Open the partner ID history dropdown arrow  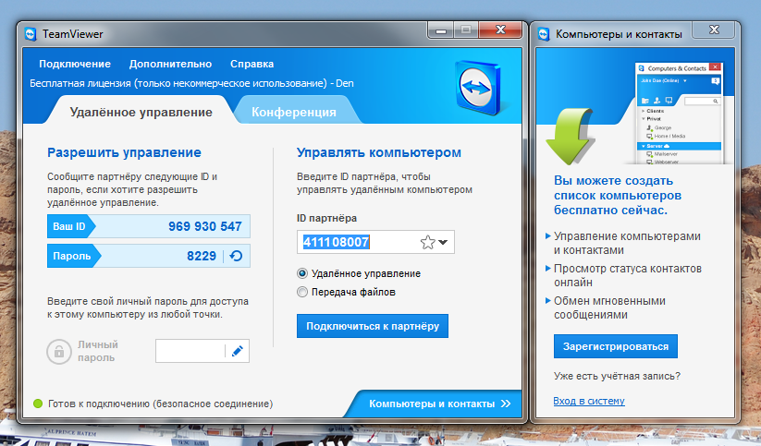pyautogui.click(x=443, y=242)
